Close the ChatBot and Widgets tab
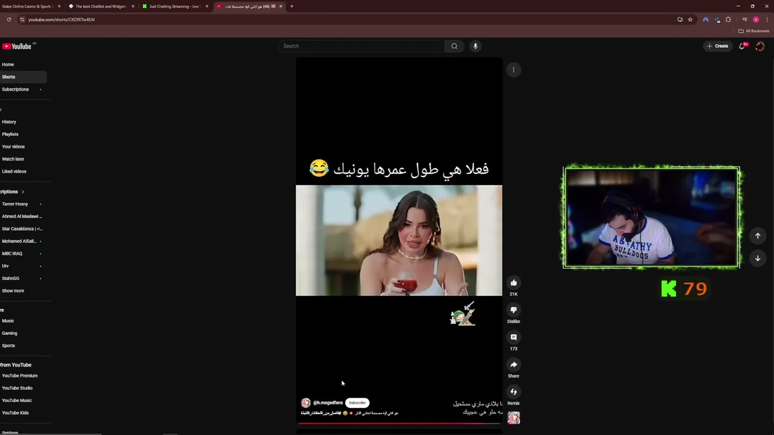Screen dimensions: 774x435 pyautogui.click(x=133, y=6)
